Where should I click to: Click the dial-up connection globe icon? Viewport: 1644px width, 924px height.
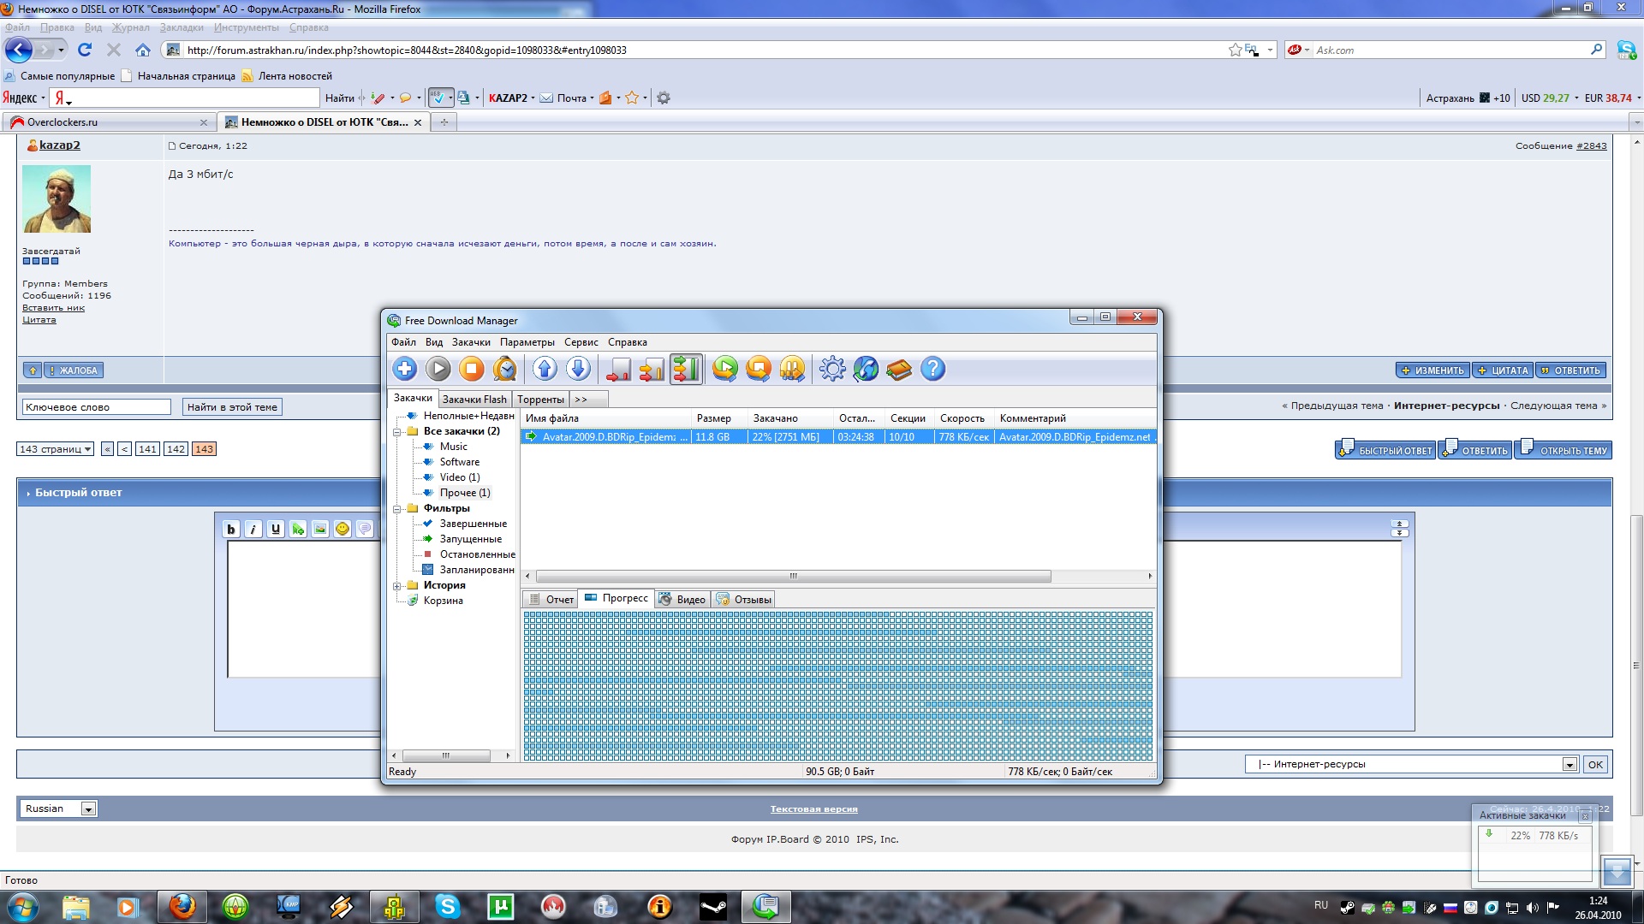click(x=866, y=369)
